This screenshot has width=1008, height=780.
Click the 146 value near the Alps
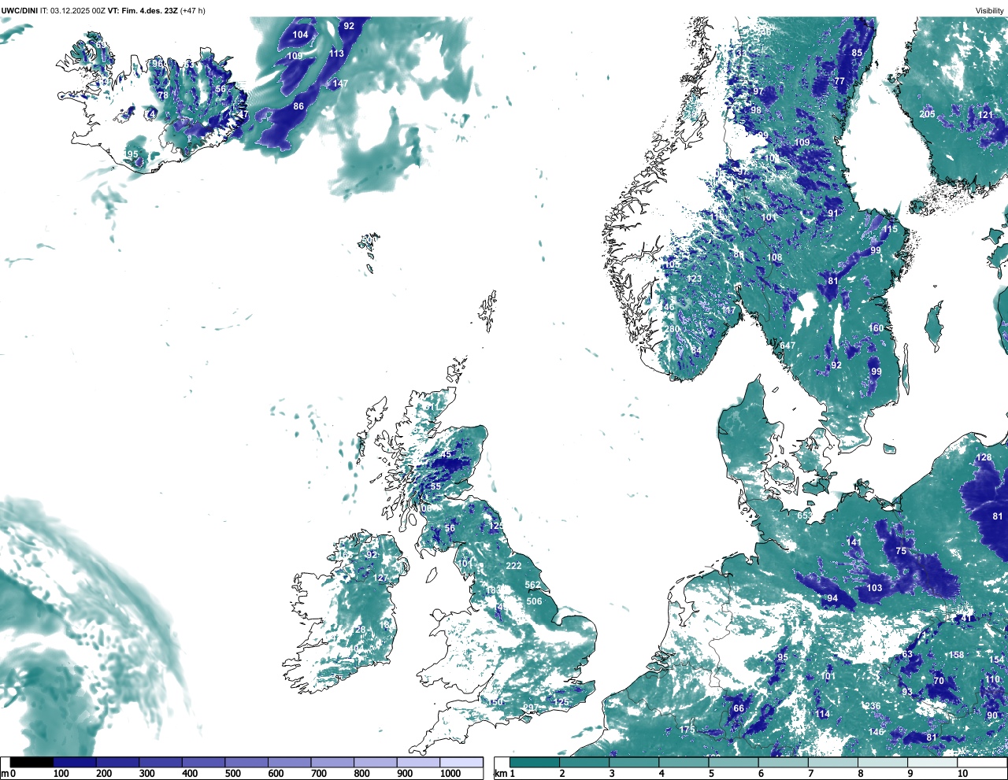[x=876, y=732]
